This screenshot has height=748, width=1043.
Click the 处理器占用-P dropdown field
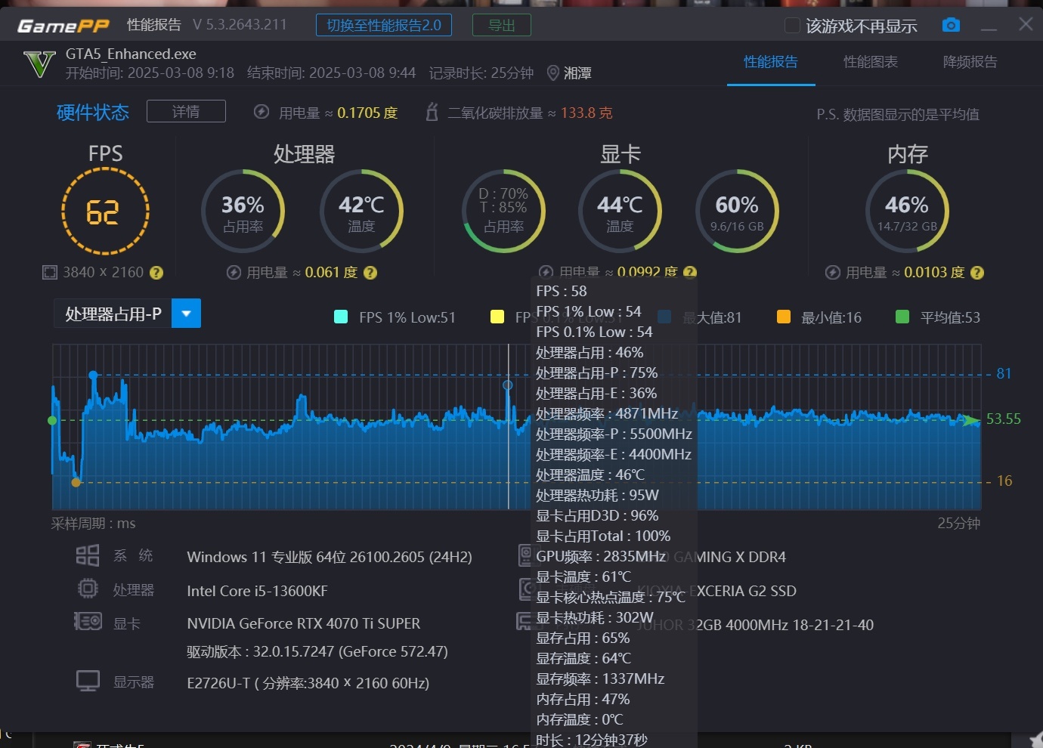127,314
